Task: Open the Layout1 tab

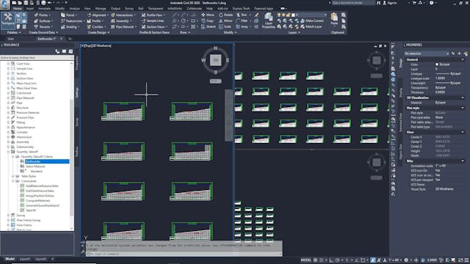Action: coord(25,259)
